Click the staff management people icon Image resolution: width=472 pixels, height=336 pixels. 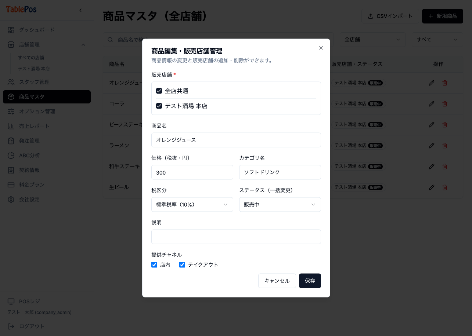pyautogui.click(x=11, y=82)
